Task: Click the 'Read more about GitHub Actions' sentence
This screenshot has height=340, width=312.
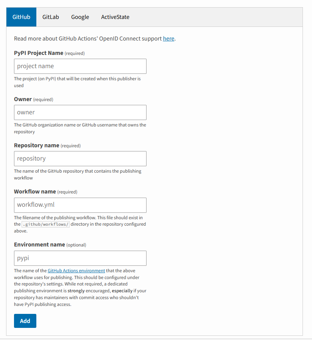Action: click(88, 39)
